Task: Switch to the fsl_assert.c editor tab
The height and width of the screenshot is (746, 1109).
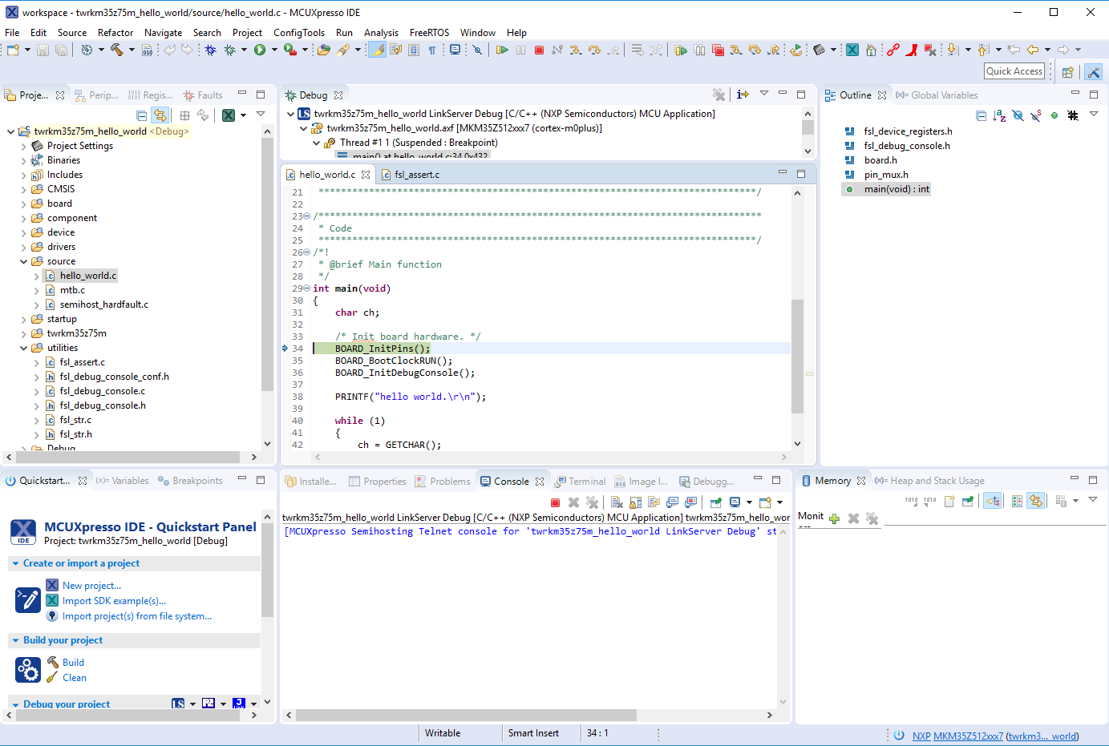Action: pyautogui.click(x=416, y=175)
